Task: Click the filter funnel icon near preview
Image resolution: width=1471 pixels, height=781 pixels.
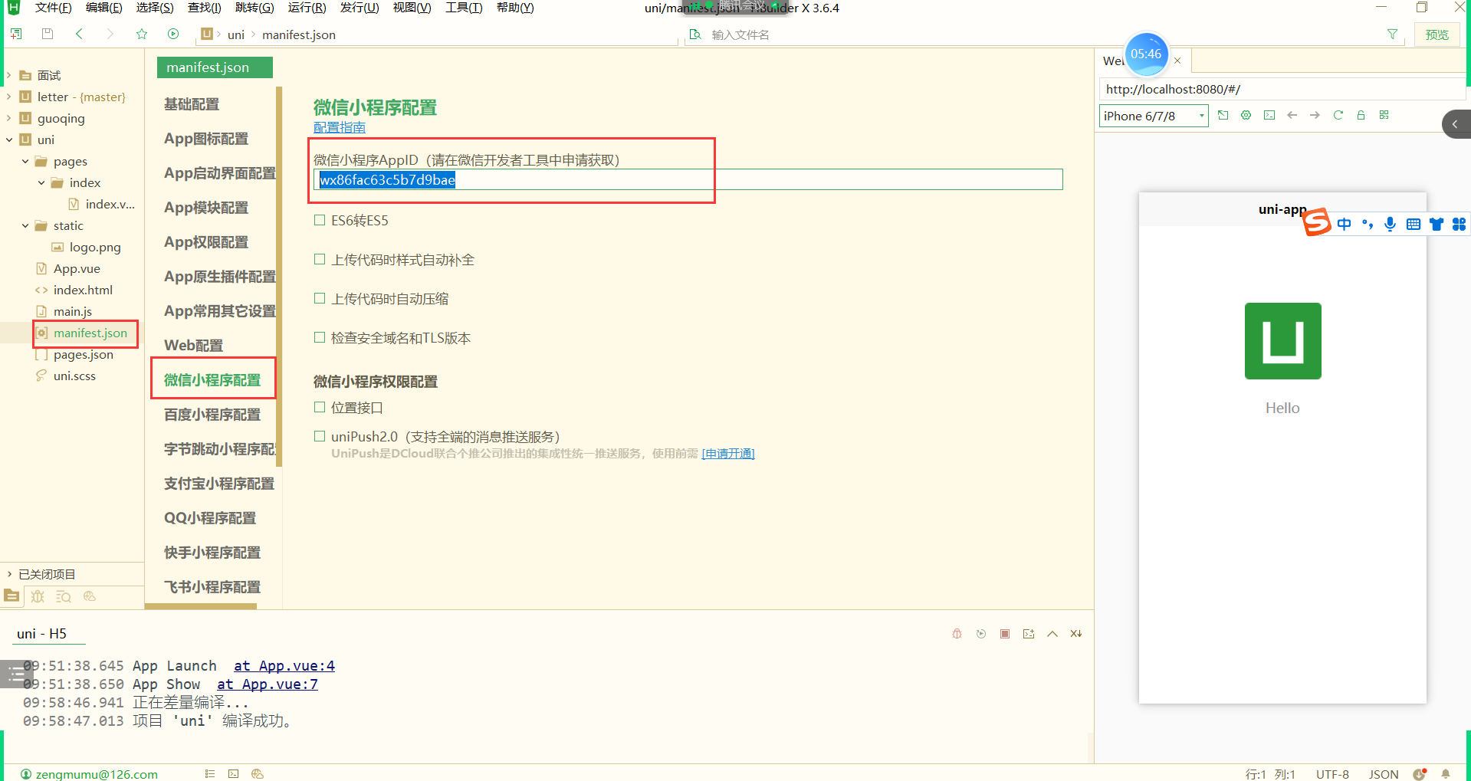Action: 1392,34
